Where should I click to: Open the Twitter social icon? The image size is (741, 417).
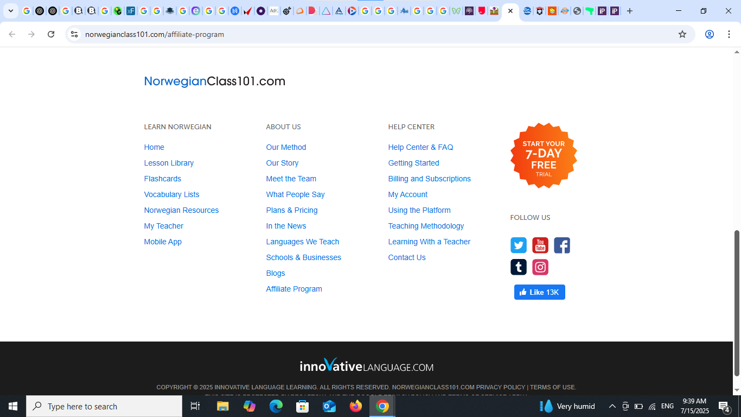coord(519,245)
